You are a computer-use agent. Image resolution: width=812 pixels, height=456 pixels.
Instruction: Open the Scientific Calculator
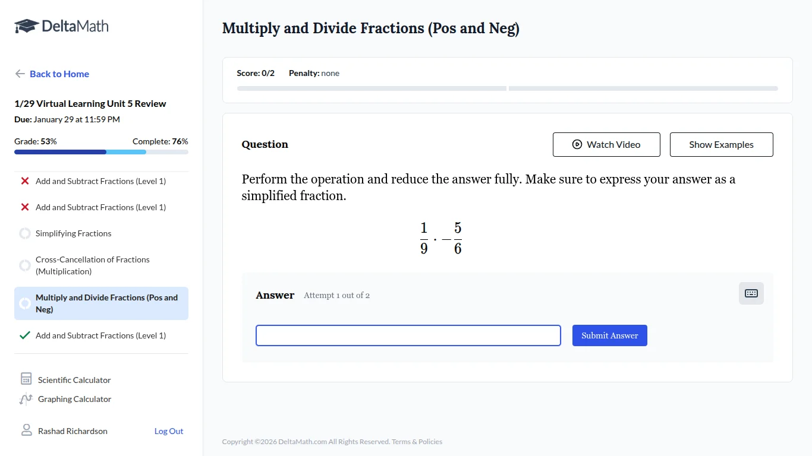(x=73, y=379)
